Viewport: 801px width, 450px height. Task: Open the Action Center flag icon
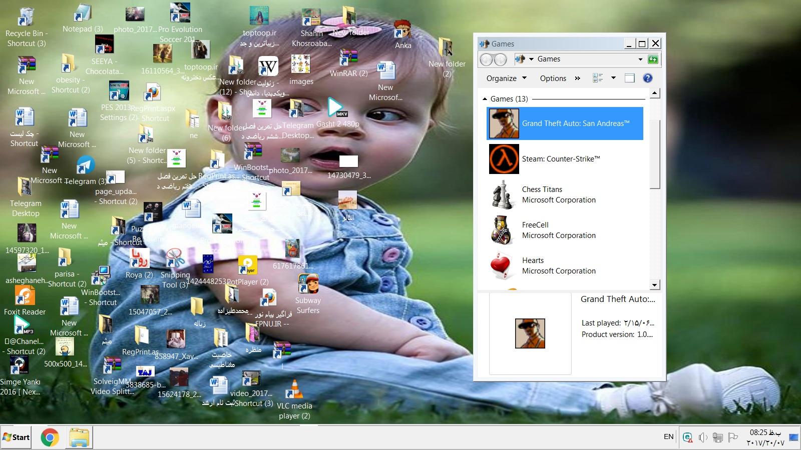pyautogui.click(x=733, y=437)
